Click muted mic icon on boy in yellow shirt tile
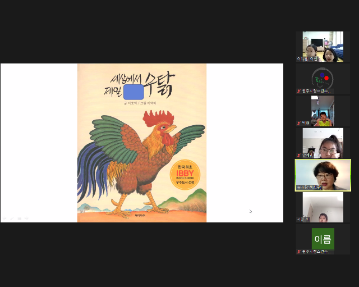This screenshot has height=287, width=359. click(298, 123)
